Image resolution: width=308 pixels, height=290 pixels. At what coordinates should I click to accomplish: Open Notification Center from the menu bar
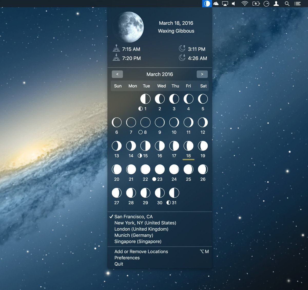click(x=297, y=4)
